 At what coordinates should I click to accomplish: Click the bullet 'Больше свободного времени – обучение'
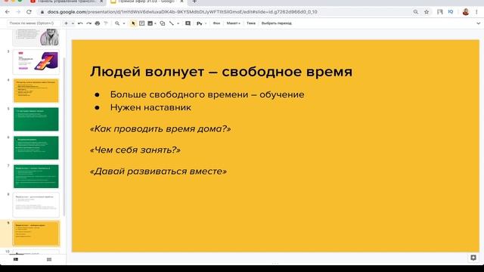pos(207,94)
